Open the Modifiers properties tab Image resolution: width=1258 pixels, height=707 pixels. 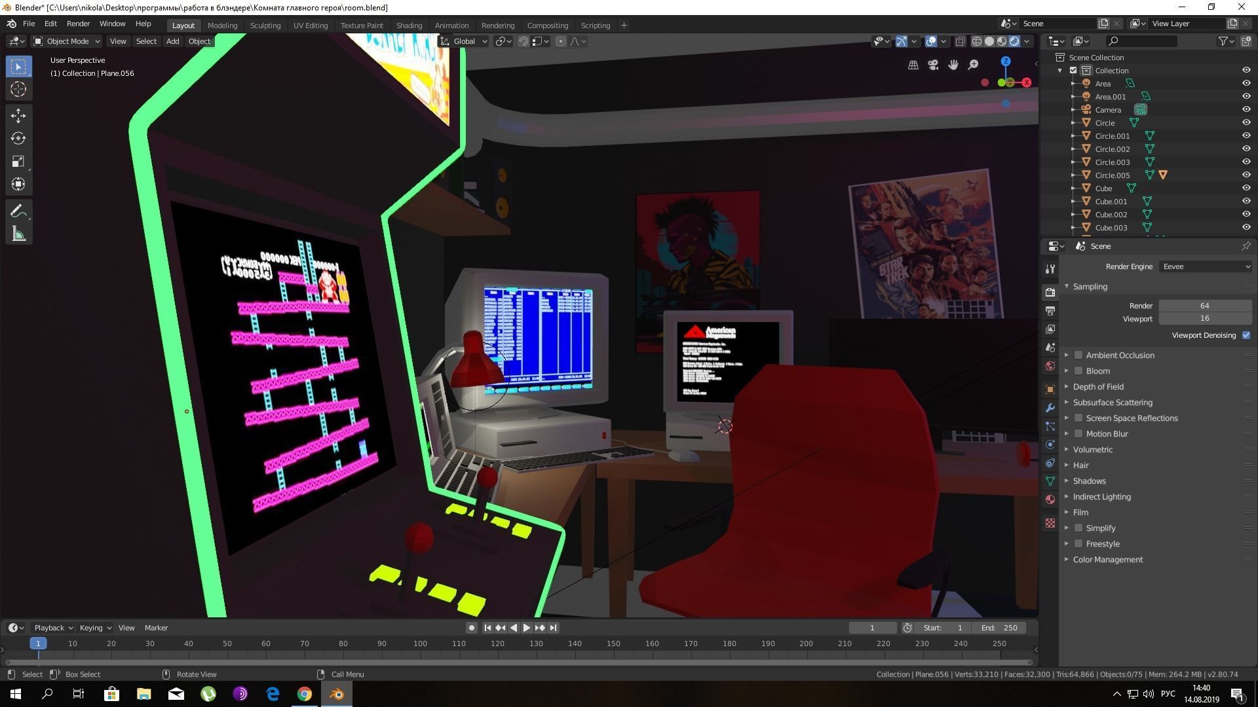point(1050,408)
